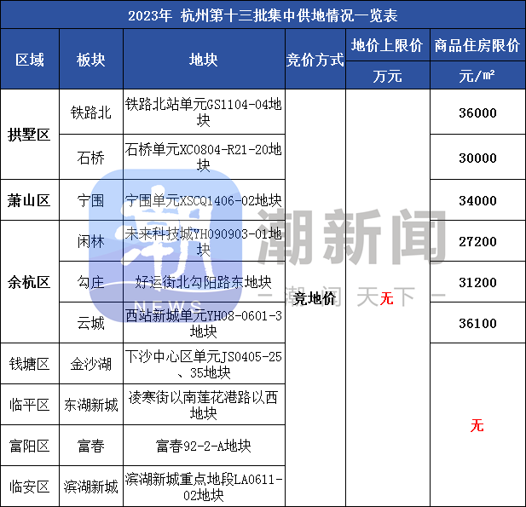Select the price value '34000'
The width and height of the screenshot is (526, 507).
coord(477,200)
